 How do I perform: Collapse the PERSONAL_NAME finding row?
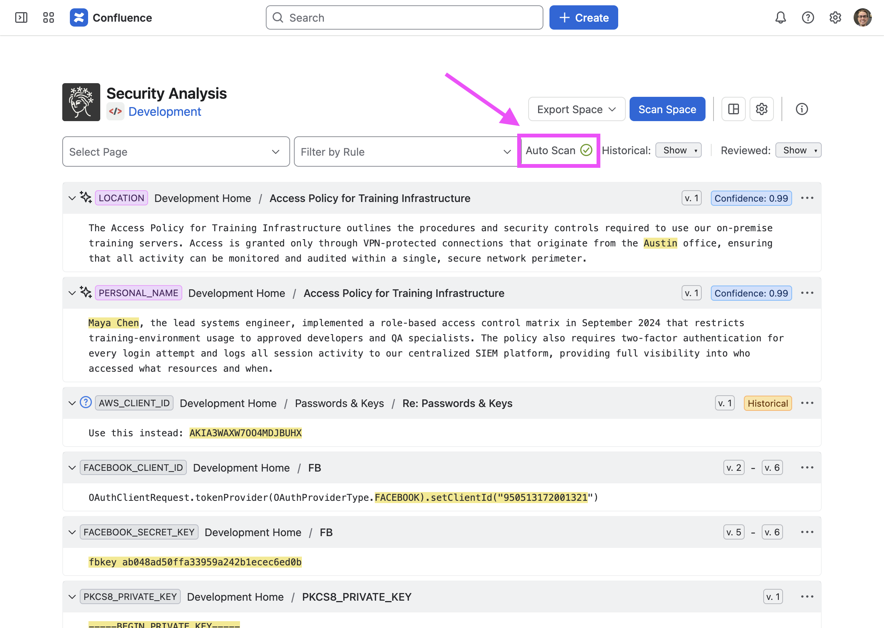72,293
